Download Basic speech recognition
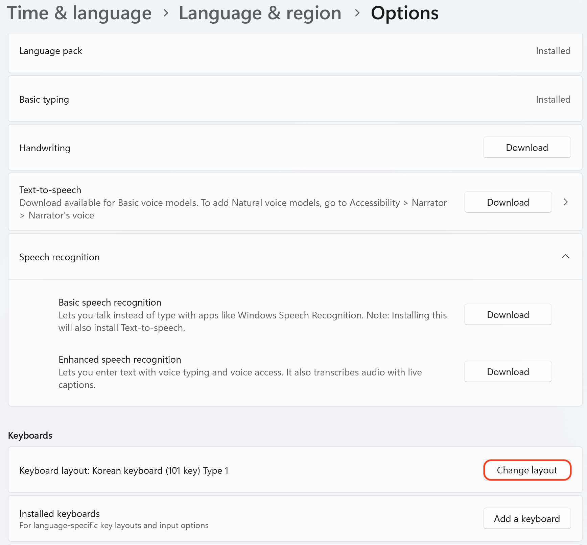Image resolution: width=587 pixels, height=545 pixels. point(508,315)
